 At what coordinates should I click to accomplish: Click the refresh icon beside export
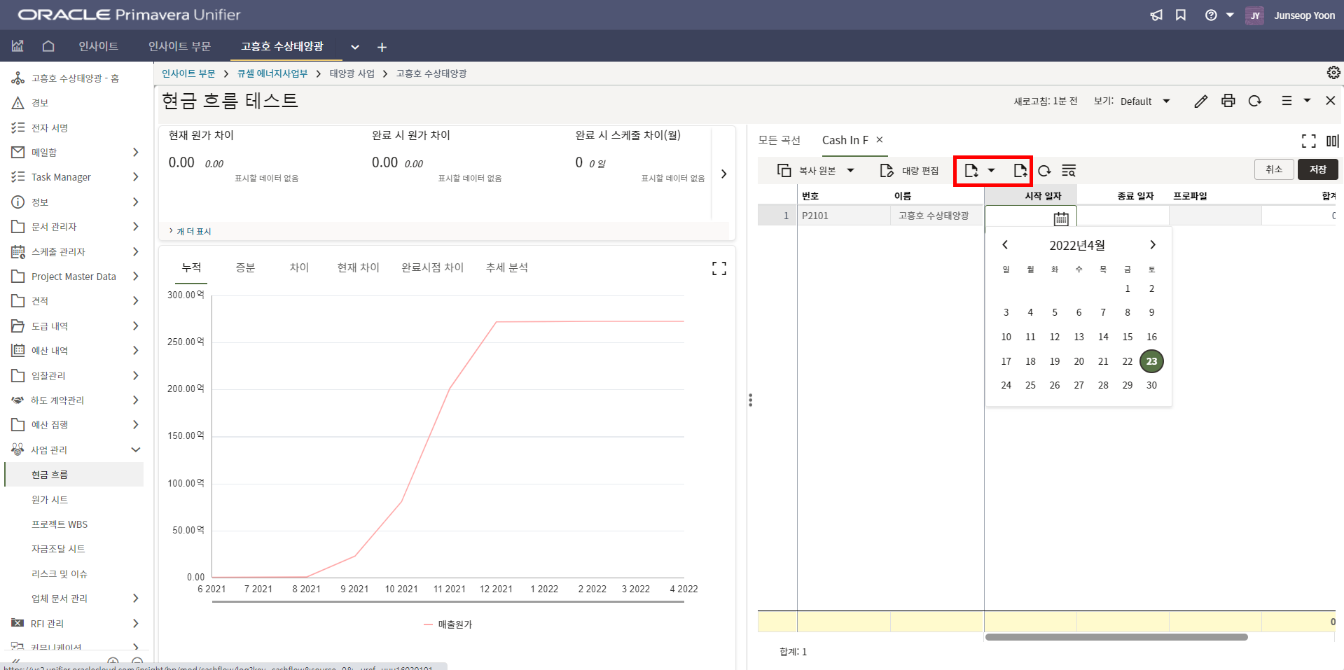pos(1044,171)
